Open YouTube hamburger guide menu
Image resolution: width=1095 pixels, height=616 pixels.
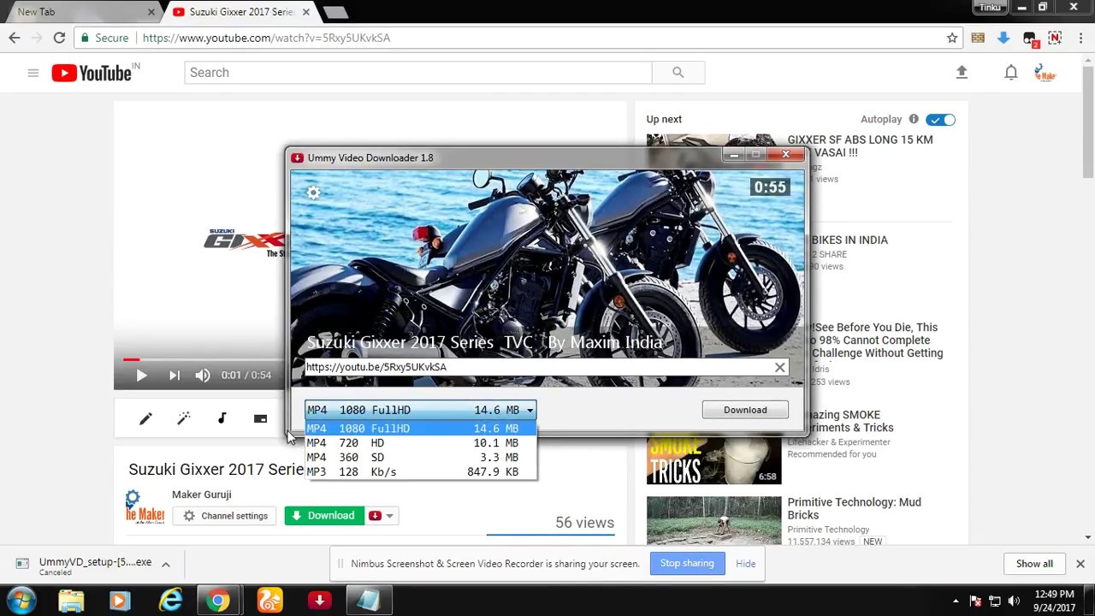33,73
